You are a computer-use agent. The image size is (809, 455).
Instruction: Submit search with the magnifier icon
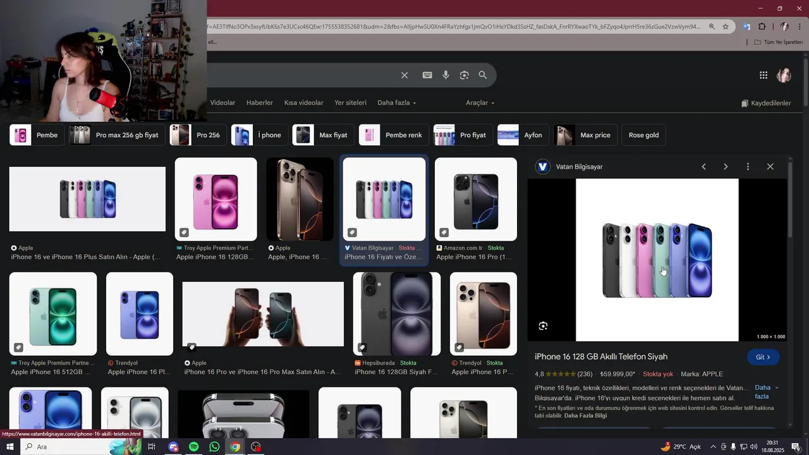pyautogui.click(x=483, y=75)
